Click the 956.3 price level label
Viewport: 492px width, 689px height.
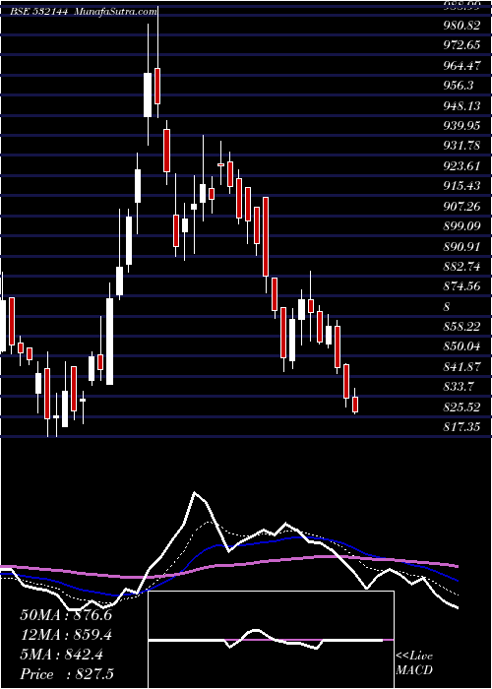(459, 86)
